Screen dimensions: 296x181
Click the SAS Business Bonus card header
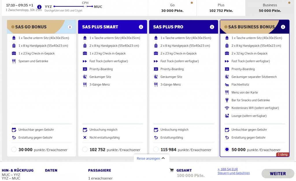251,27
